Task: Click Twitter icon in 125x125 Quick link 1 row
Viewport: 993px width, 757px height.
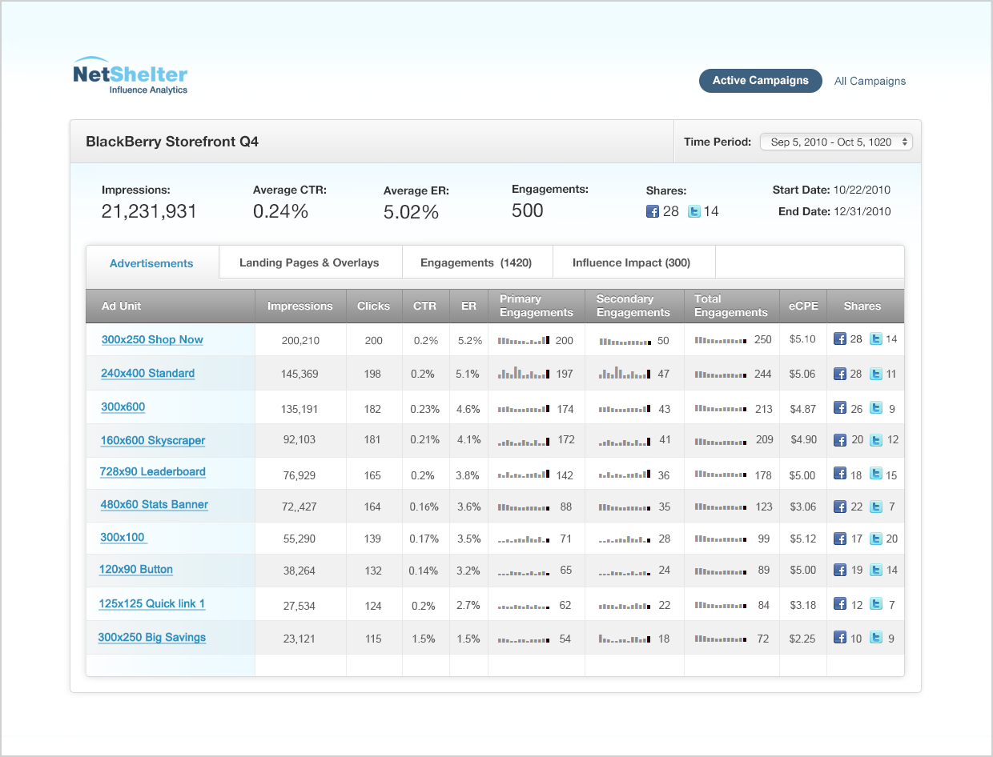Action: pyautogui.click(x=876, y=604)
